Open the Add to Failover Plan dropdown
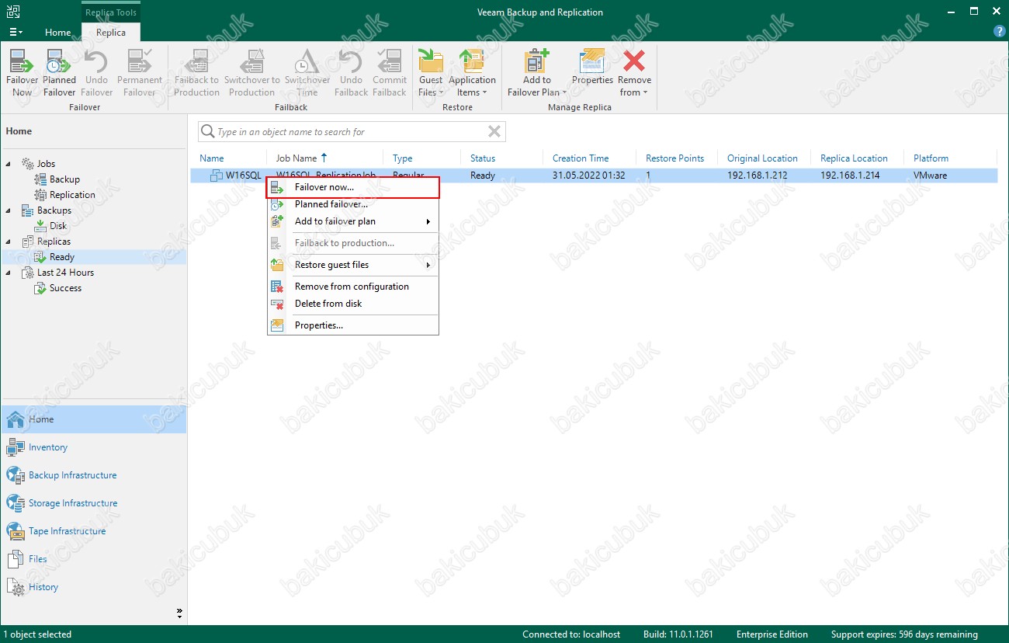Image resolution: width=1009 pixels, height=643 pixels. [x=536, y=73]
